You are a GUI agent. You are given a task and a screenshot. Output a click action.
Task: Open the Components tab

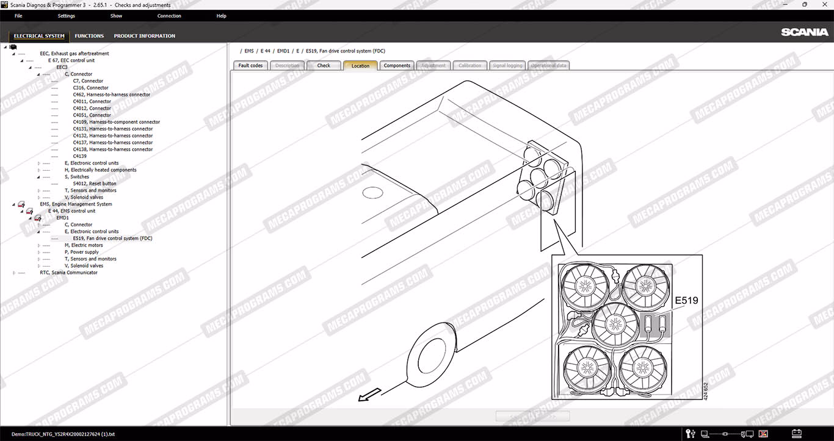[x=397, y=65]
